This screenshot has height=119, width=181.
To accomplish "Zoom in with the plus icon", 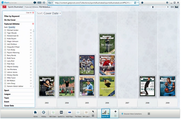I will click(168, 7).
